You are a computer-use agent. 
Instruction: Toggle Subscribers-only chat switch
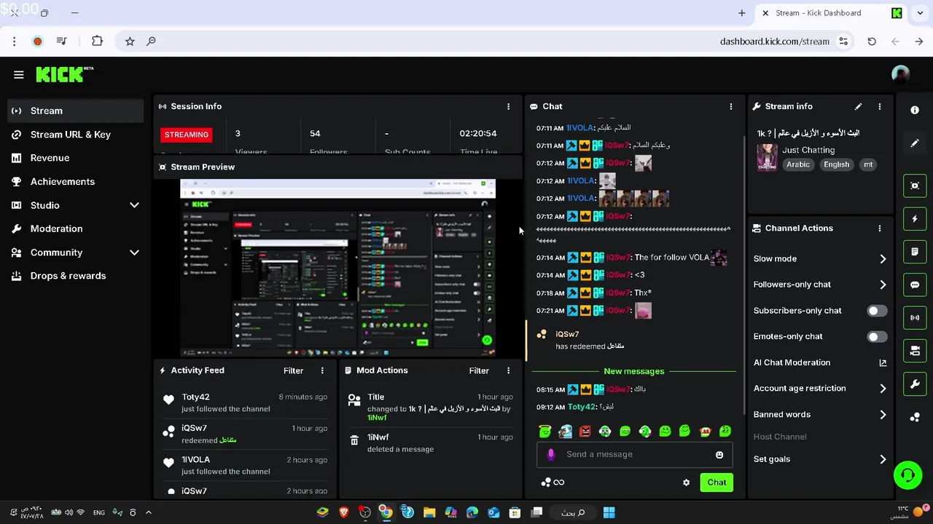point(877,311)
